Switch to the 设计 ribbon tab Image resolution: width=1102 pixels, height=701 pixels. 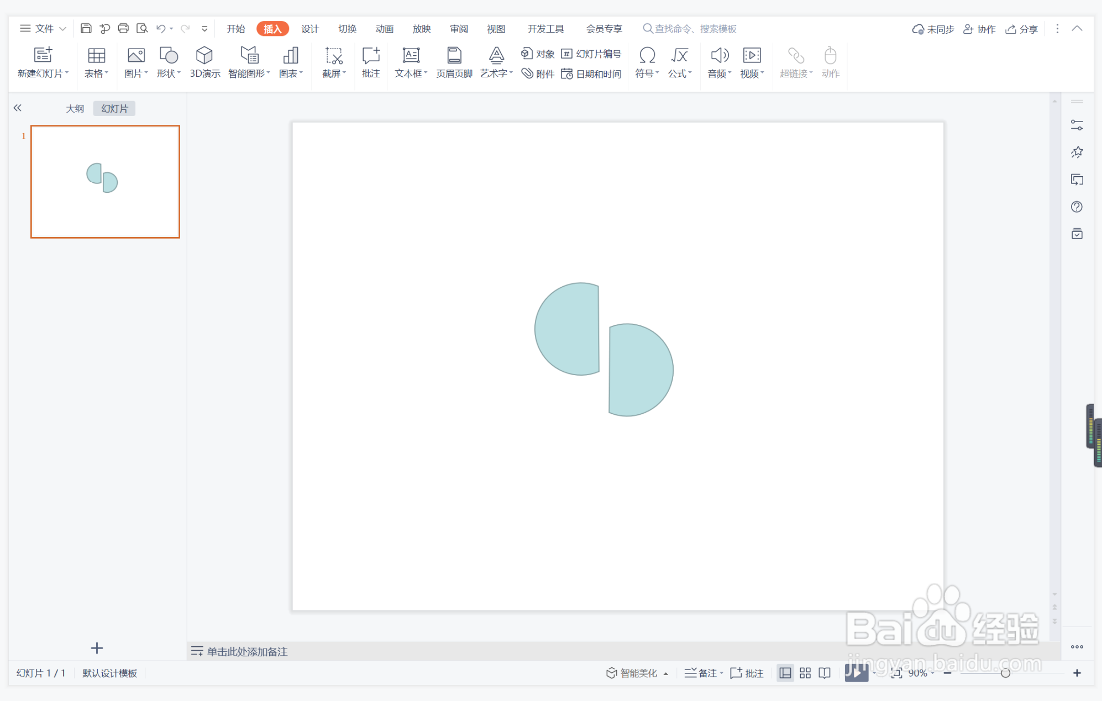click(309, 28)
